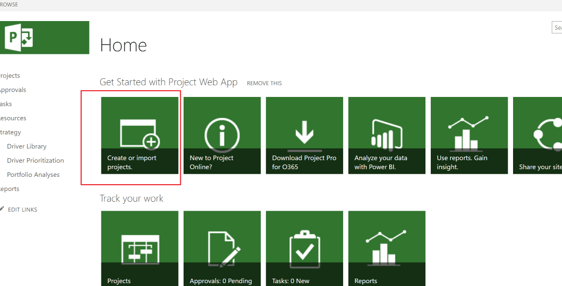Go to Reports in the left navigation

pos(10,189)
